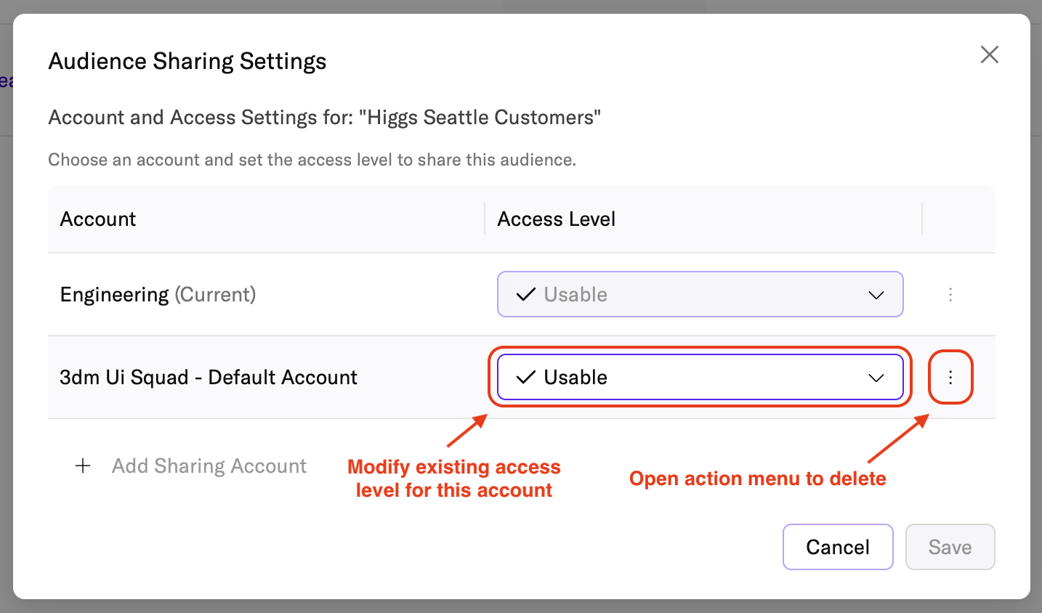The width and height of the screenshot is (1042, 613).
Task: Expand chevron of Engineering access level dropdown
Action: [876, 295]
